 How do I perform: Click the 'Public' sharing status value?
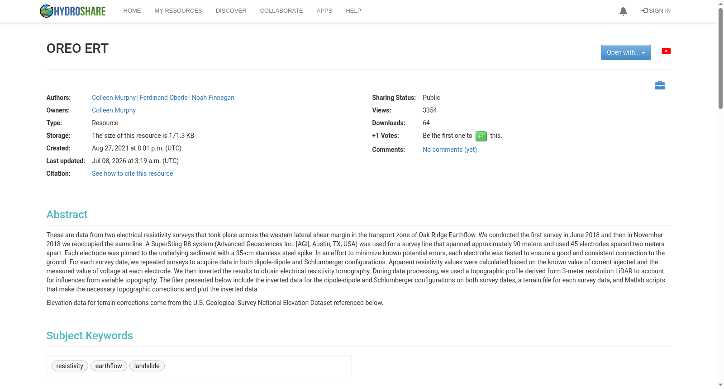tap(431, 98)
